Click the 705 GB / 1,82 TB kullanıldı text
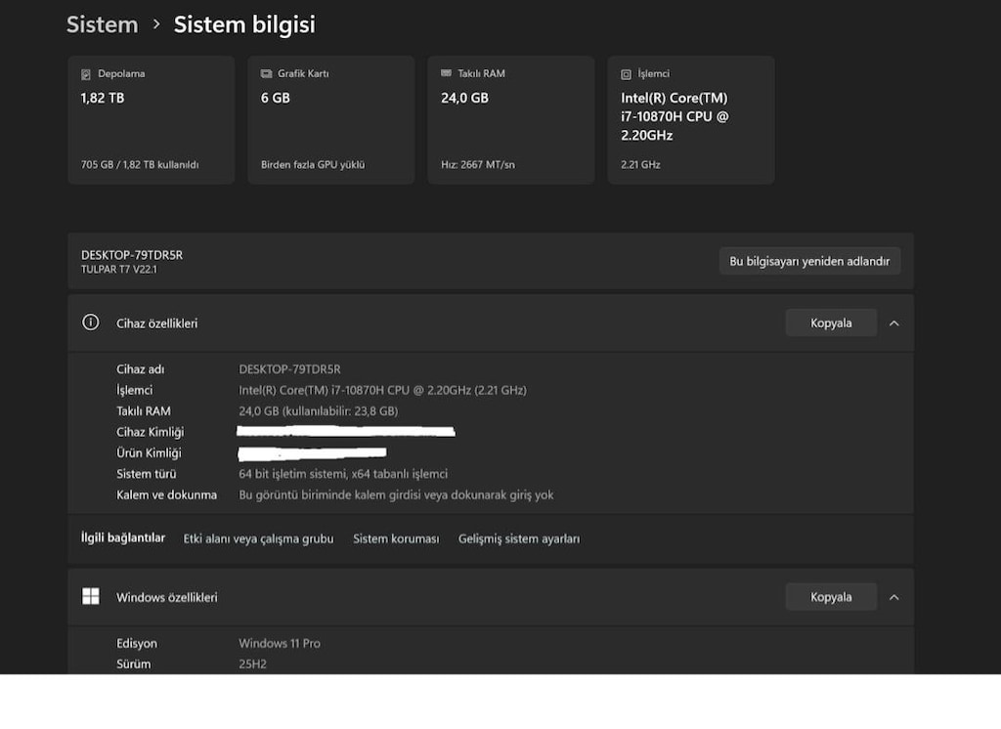 (x=140, y=165)
